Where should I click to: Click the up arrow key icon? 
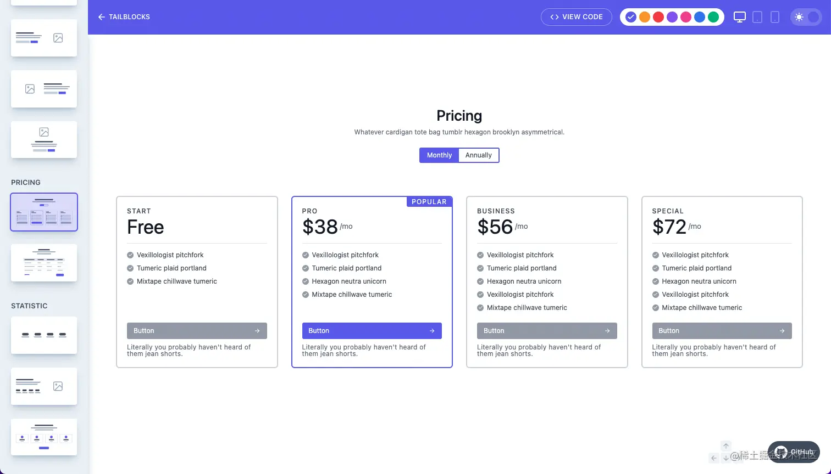click(x=726, y=446)
